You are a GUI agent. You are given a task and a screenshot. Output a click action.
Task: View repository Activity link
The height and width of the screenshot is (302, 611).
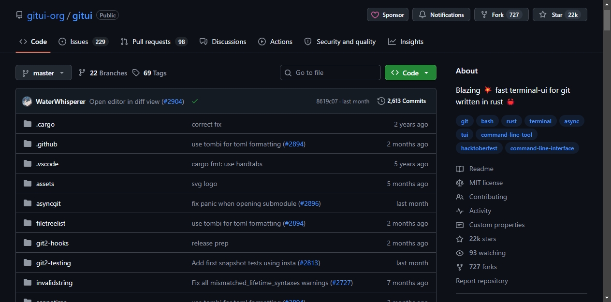[474, 211]
